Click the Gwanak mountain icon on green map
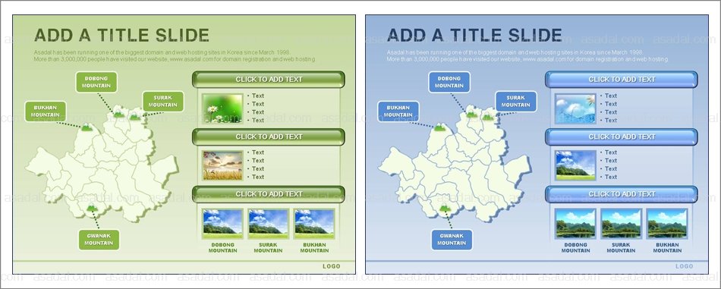The width and height of the screenshot is (721, 289). click(92, 209)
